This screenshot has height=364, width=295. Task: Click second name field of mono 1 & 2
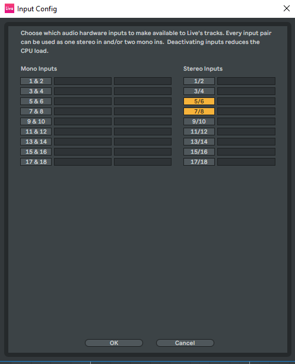(x=142, y=81)
